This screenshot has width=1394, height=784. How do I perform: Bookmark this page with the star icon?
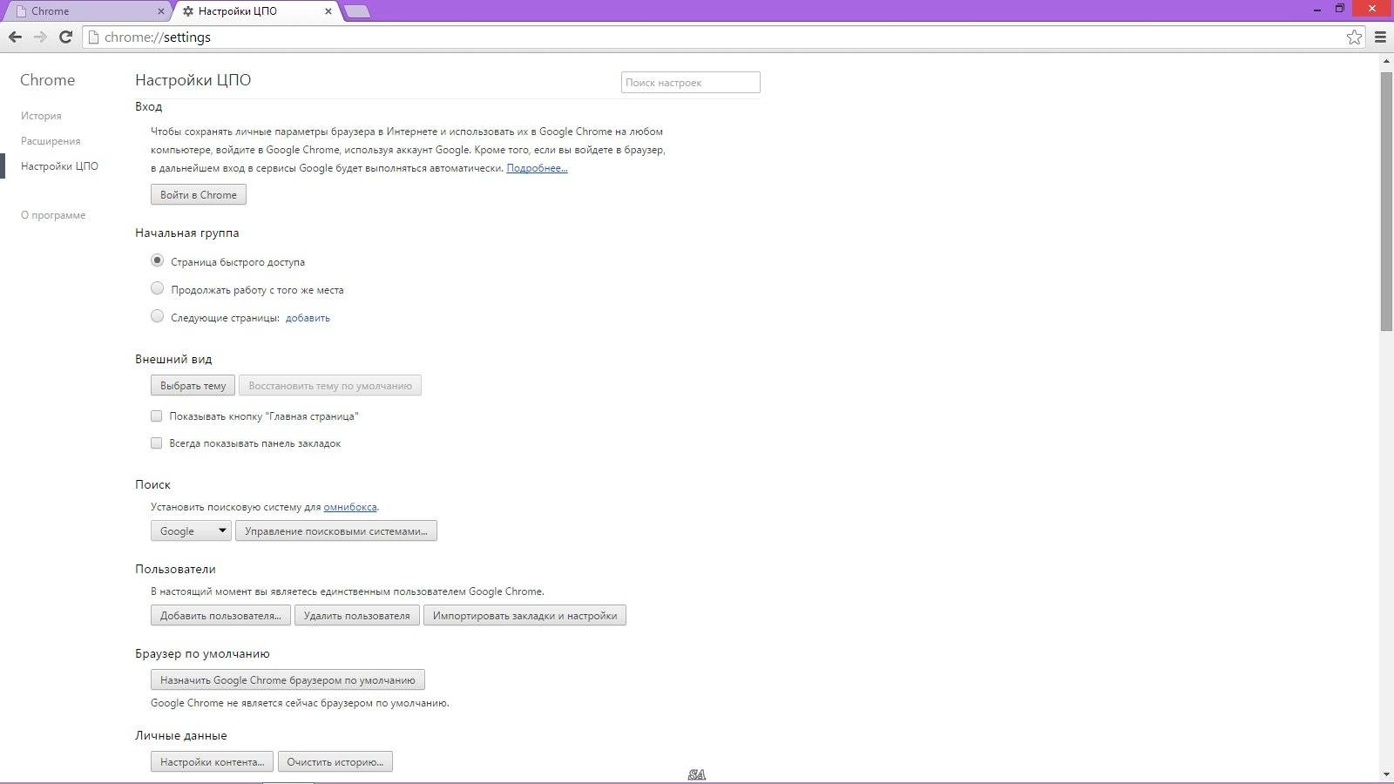coord(1354,37)
